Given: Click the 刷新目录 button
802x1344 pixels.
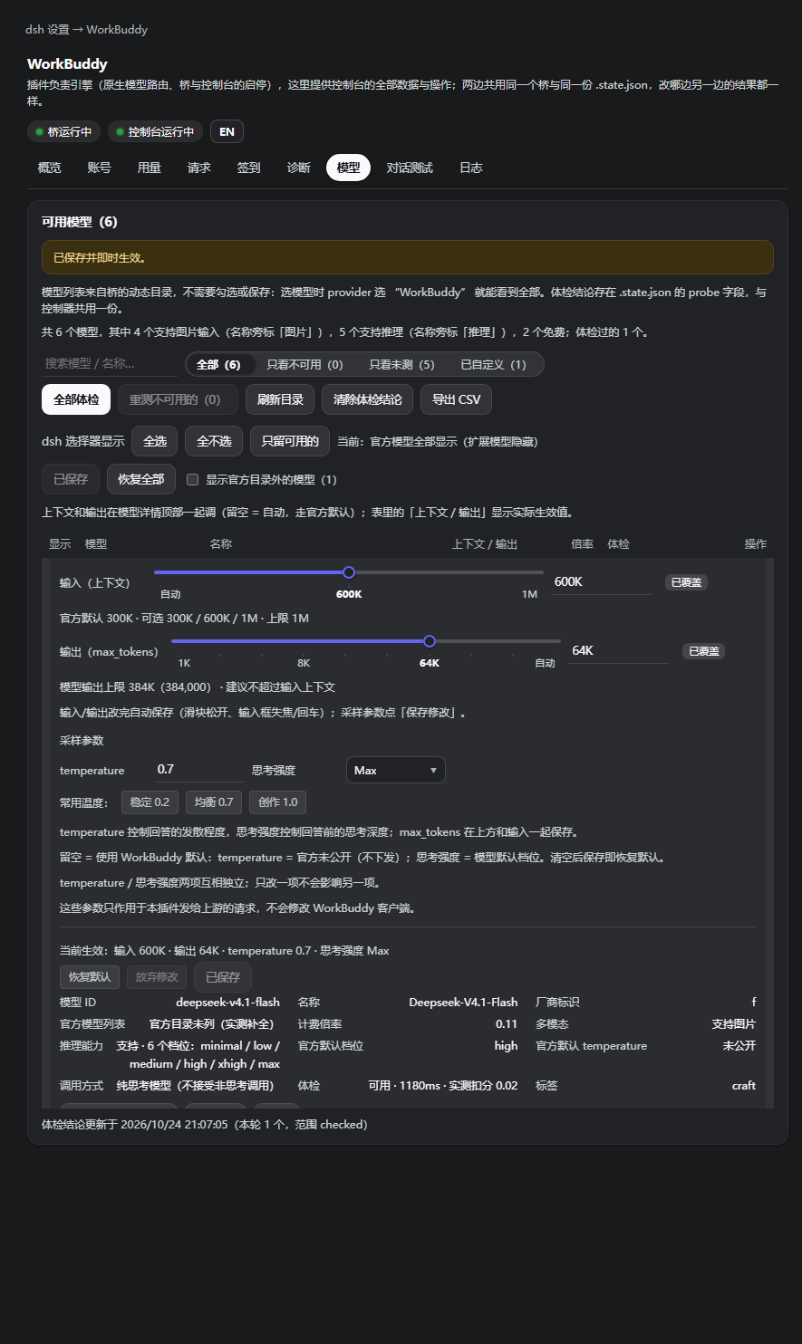Looking at the screenshot, I should tap(280, 399).
